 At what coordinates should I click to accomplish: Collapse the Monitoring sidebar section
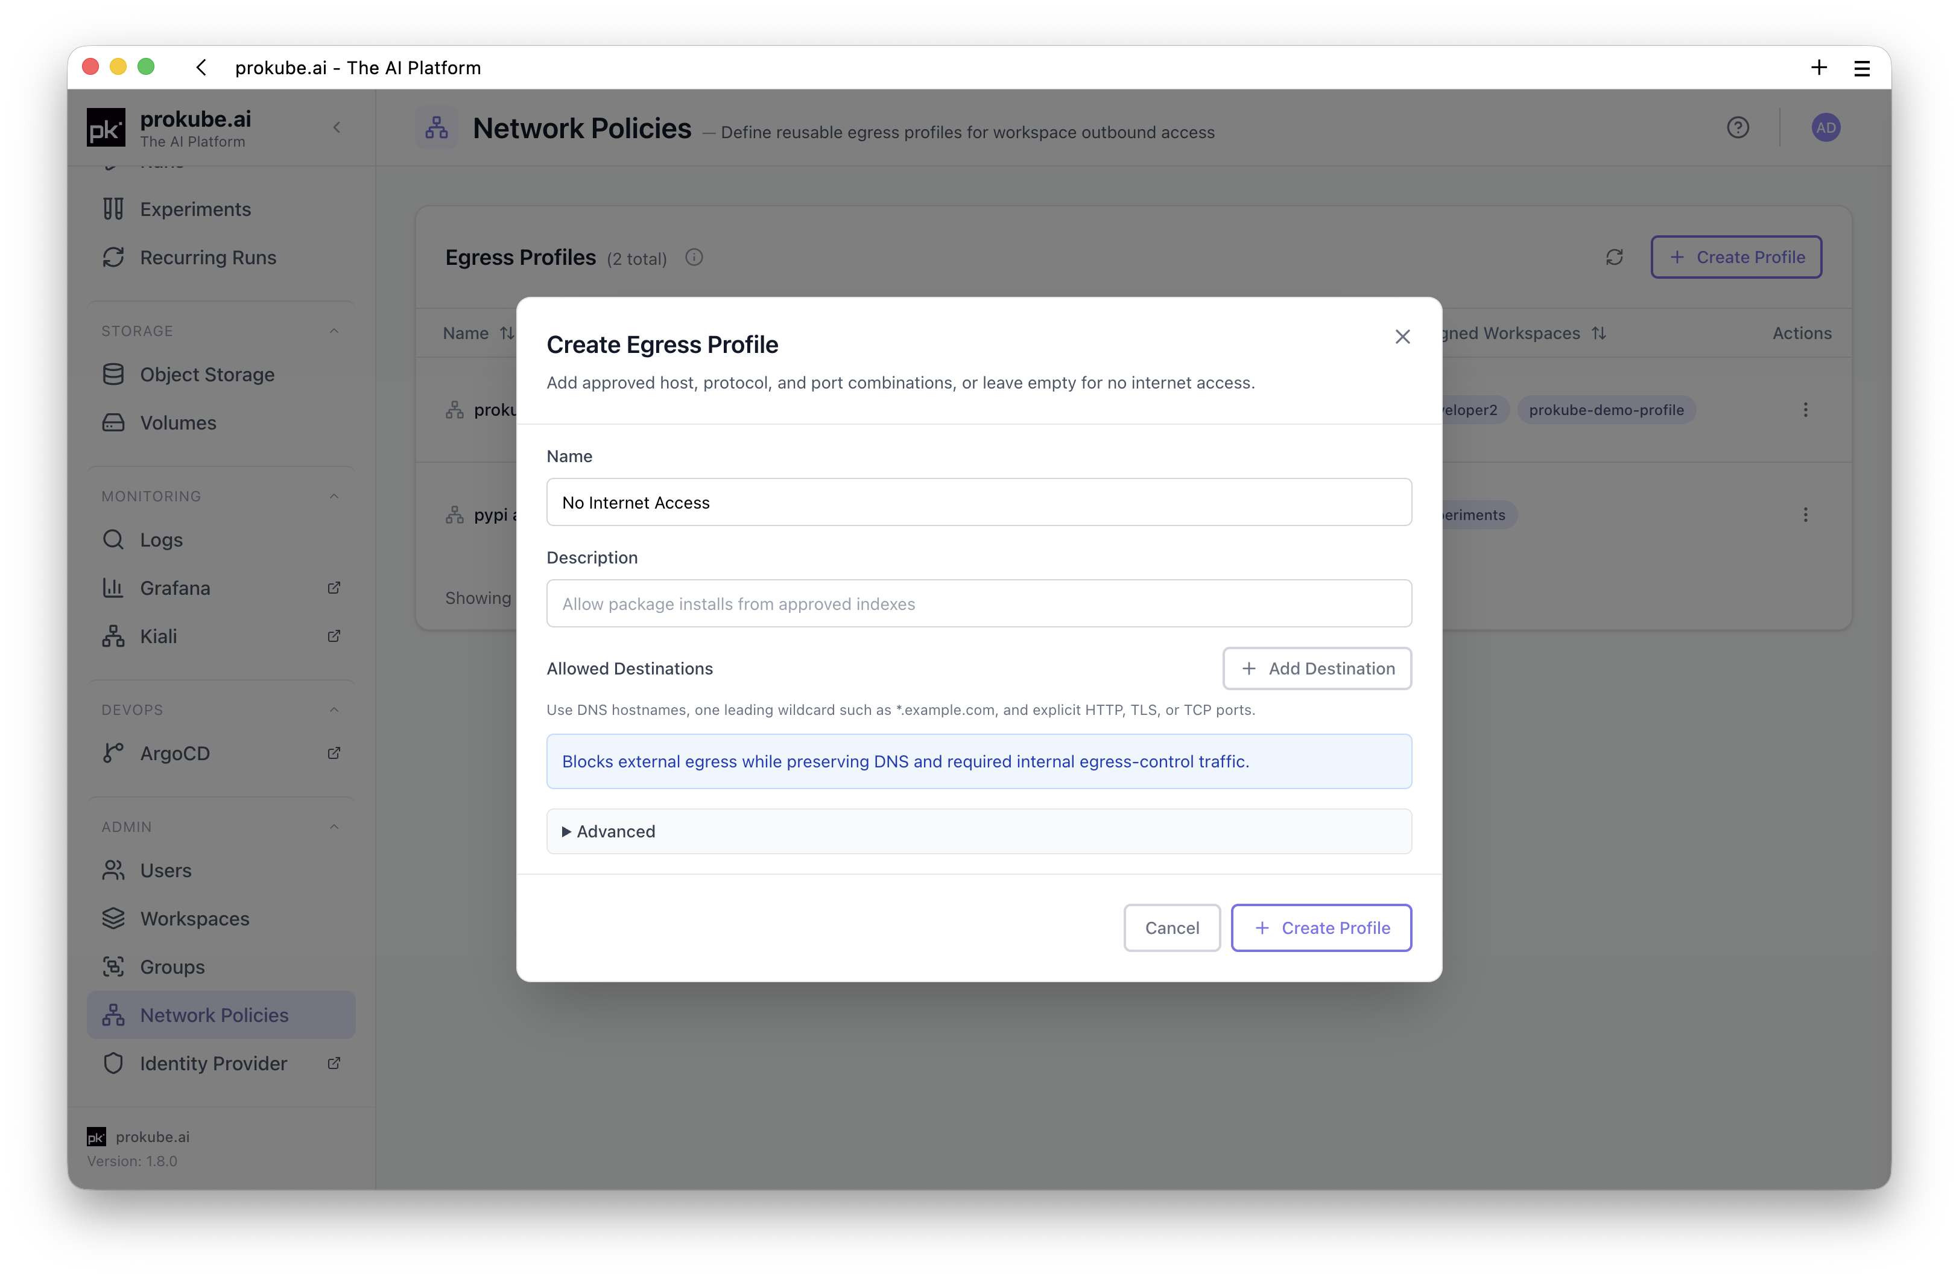334,497
